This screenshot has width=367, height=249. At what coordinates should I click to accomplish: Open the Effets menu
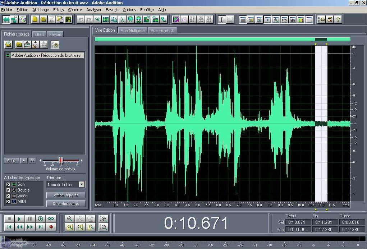tap(58, 10)
